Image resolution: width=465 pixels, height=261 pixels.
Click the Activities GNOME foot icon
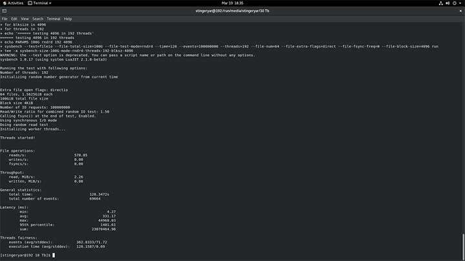point(3,3)
